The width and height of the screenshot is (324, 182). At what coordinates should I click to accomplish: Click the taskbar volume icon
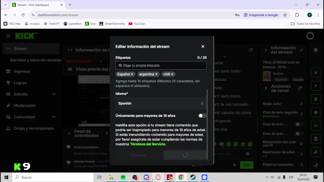[273, 177]
